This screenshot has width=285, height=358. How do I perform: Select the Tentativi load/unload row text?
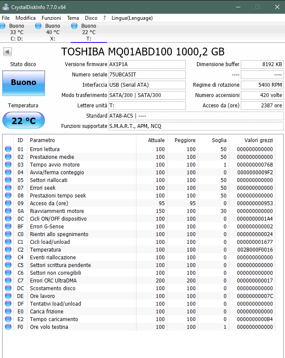point(55,304)
